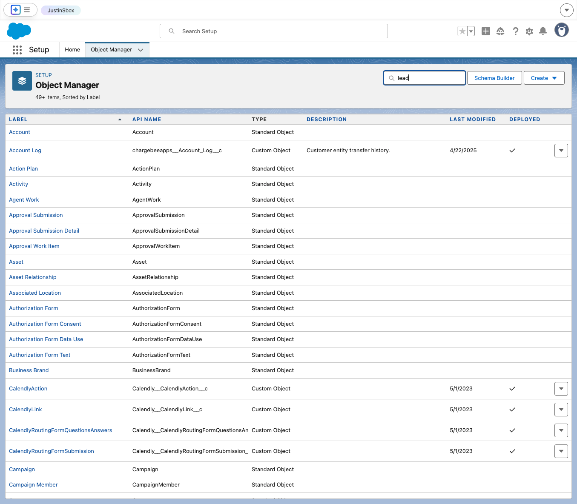Screen dimensions: 577x504
Task: Click the Search Setup field
Action: [274, 31]
